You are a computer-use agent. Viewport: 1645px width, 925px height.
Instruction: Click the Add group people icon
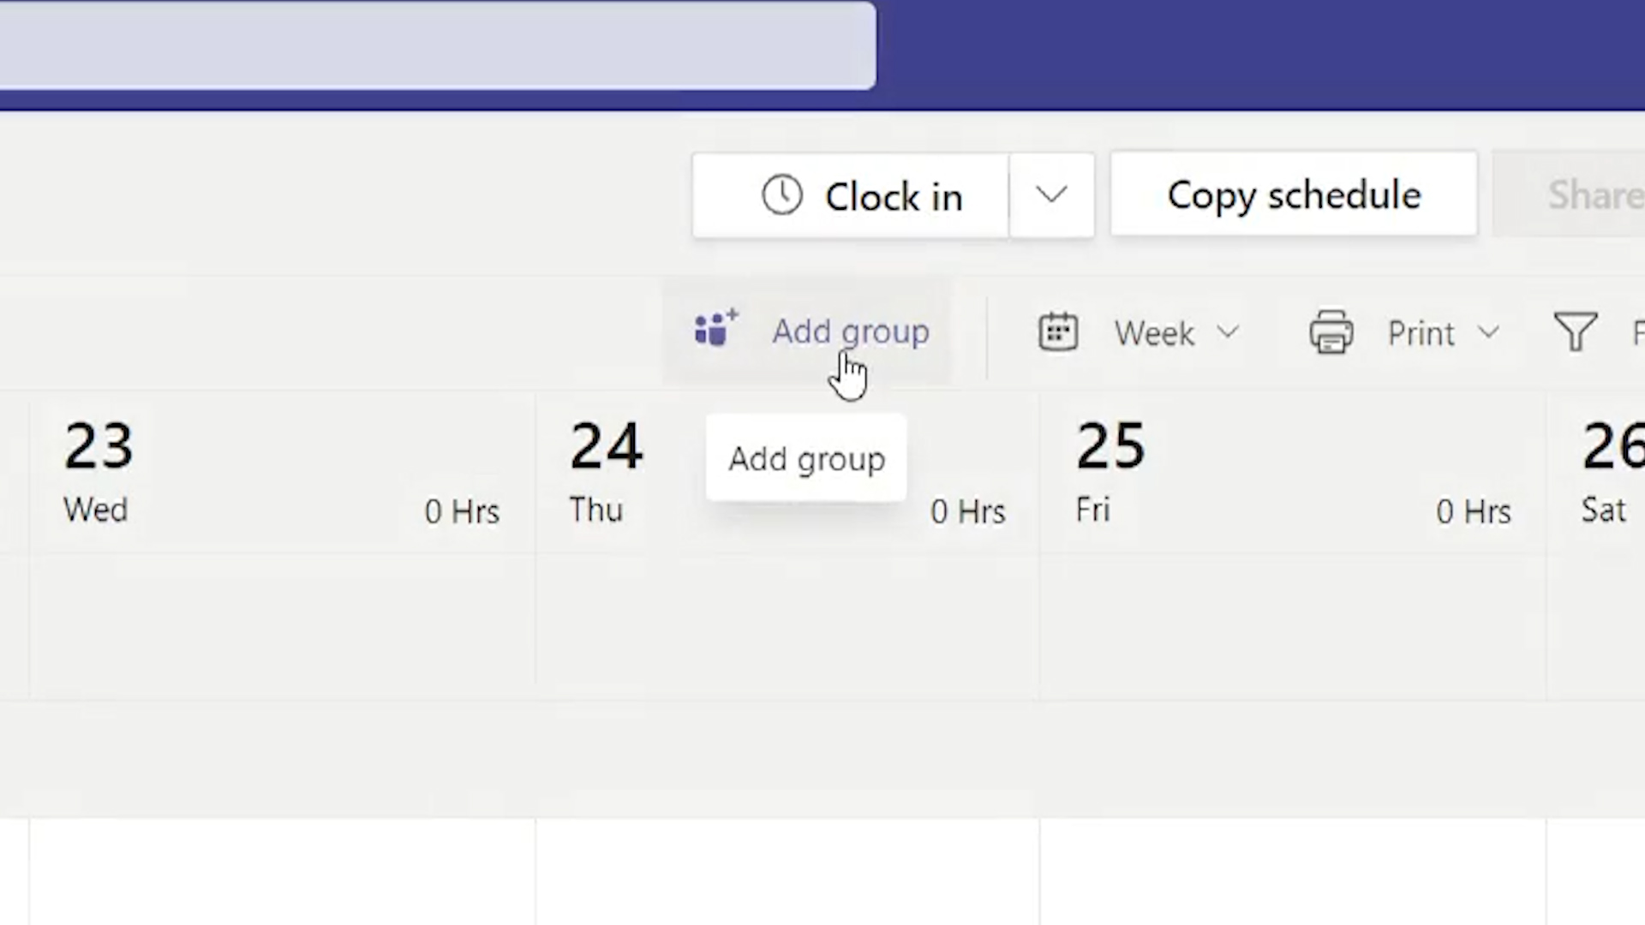[x=715, y=329]
